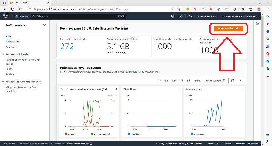Image resolution: width=272 pixels, height=146 pixels.
Task: Go back in the browser
Action: click(x=5, y=9)
